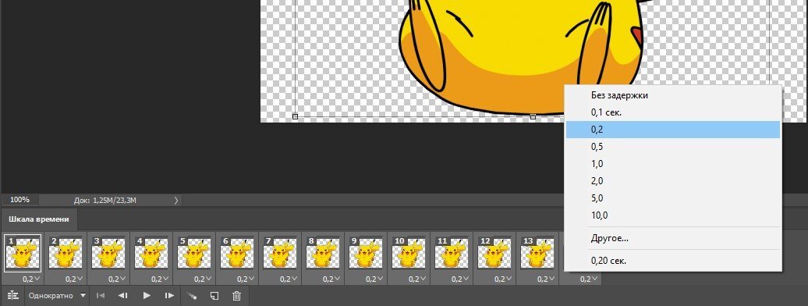Screen dimensions: 808x306
Task: Open frame 4 delay dropdown
Action: [160, 279]
